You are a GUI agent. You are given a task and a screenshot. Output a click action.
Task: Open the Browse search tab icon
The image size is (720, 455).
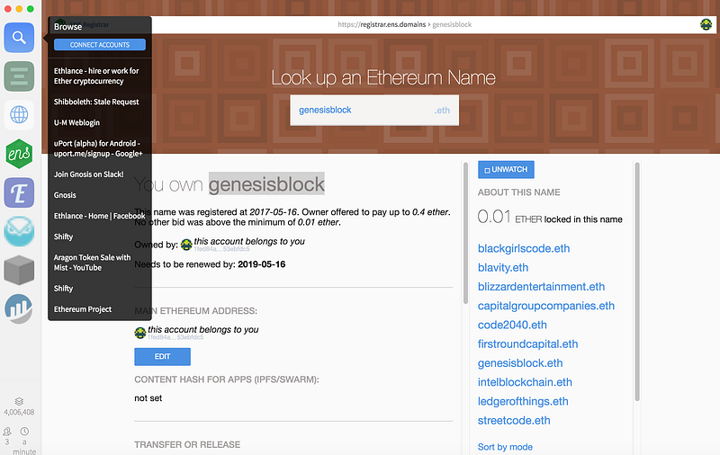19,38
